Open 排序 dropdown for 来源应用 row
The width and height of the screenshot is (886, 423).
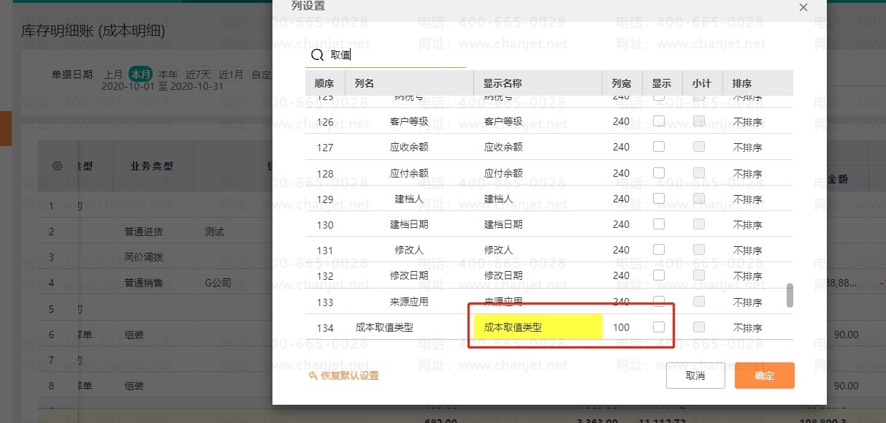tap(748, 302)
